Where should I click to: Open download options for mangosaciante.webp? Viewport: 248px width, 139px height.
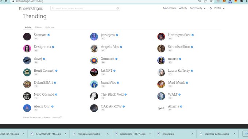click(x=108, y=134)
